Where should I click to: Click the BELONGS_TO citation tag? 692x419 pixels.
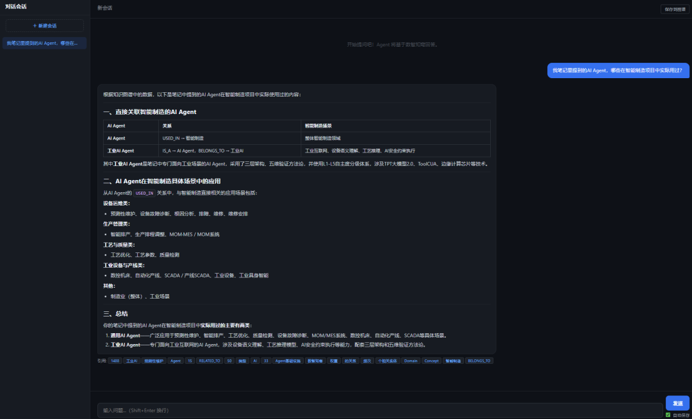pos(479,361)
